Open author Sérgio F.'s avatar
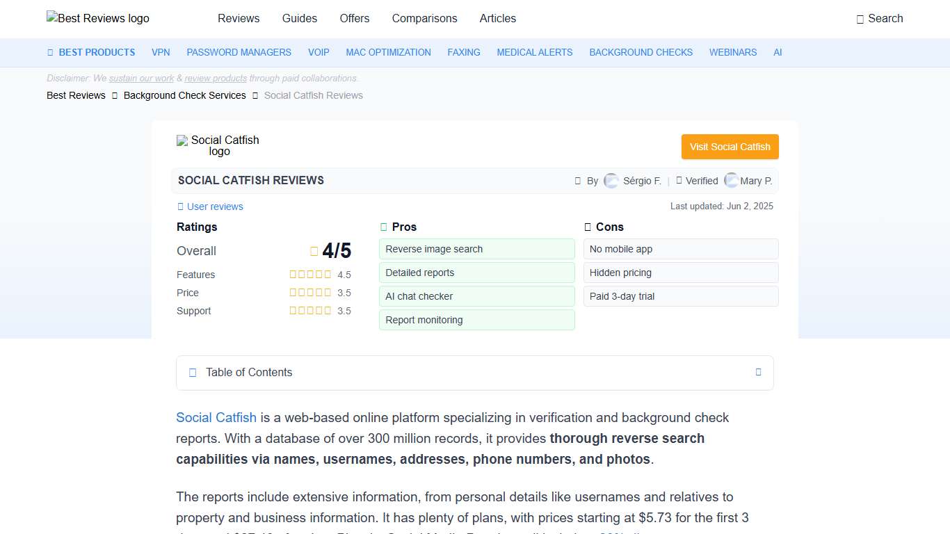 point(611,180)
